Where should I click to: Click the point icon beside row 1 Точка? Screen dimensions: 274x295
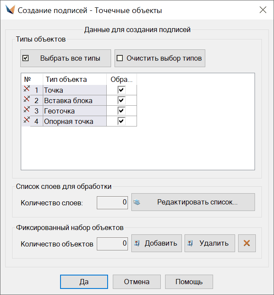coord(27,89)
